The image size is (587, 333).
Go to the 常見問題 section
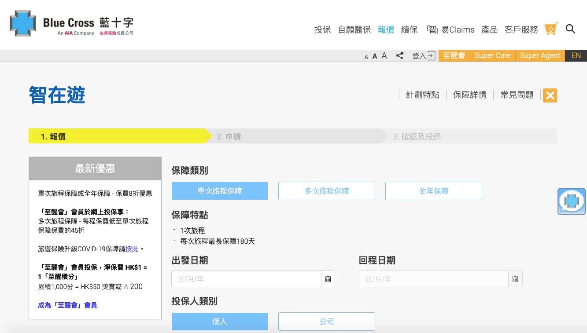pyautogui.click(x=517, y=95)
